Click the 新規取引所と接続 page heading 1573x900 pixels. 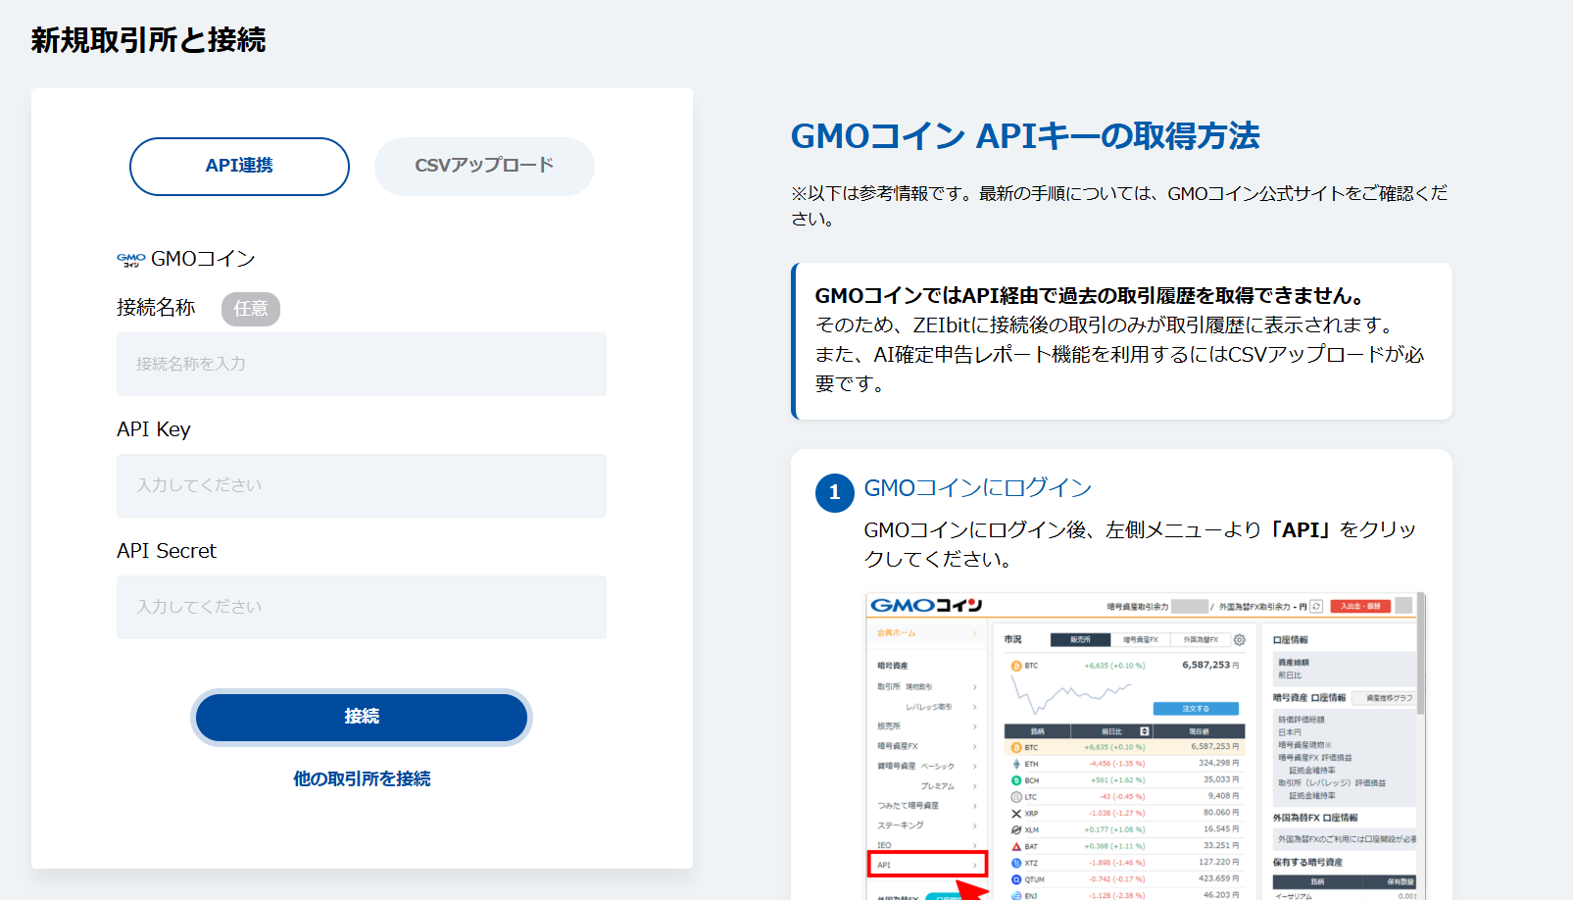pyautogui.click(x=148, y=40)
